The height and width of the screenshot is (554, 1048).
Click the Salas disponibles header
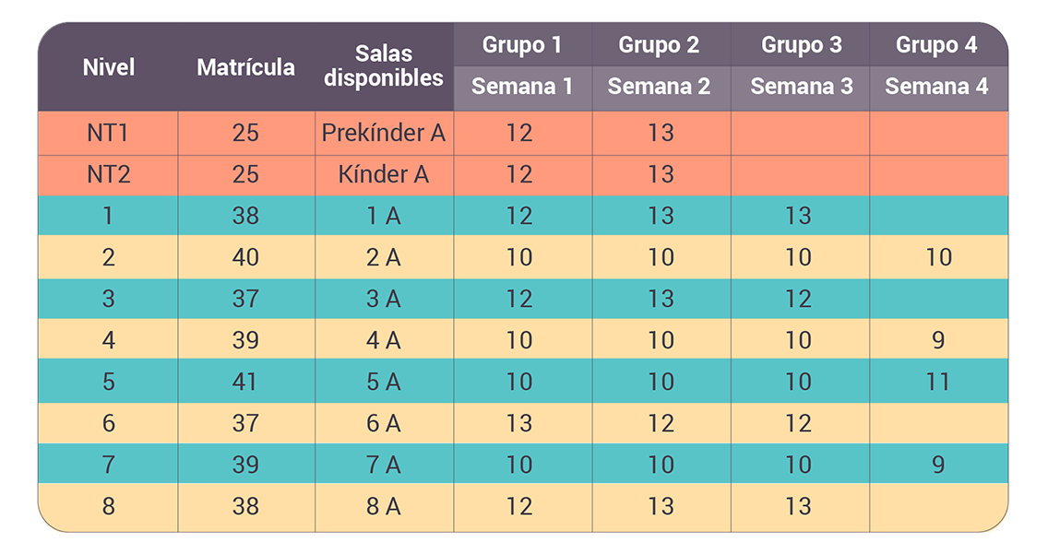[384, 66]
